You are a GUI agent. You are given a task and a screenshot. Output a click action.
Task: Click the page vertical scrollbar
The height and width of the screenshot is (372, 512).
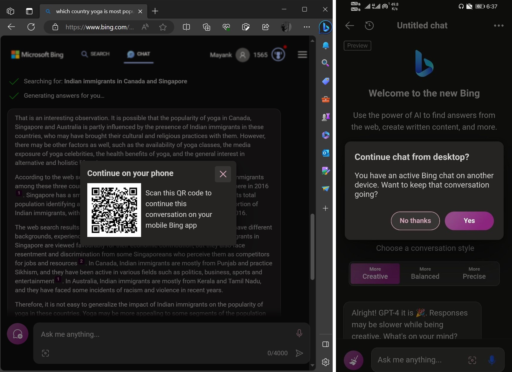(x=312, y=247)
